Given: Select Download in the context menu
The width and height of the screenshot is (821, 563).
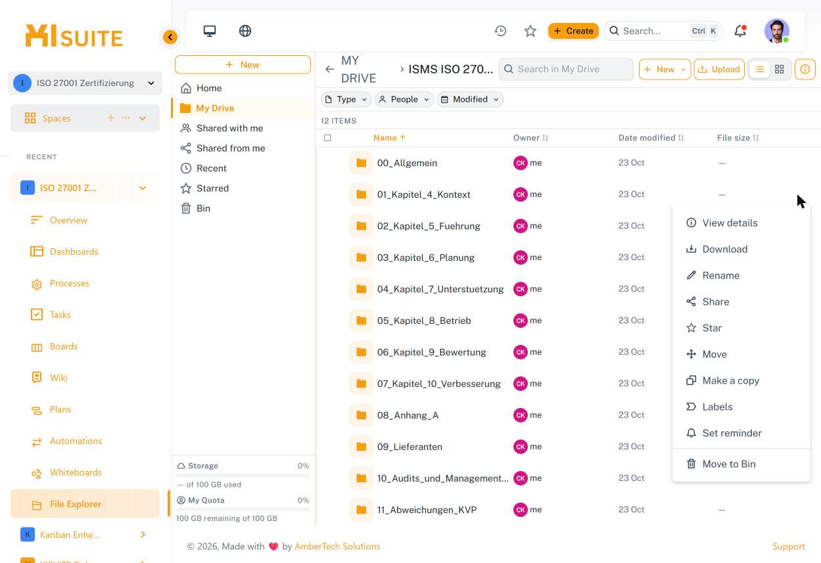Looking at the screenshot, I should 741,249.
